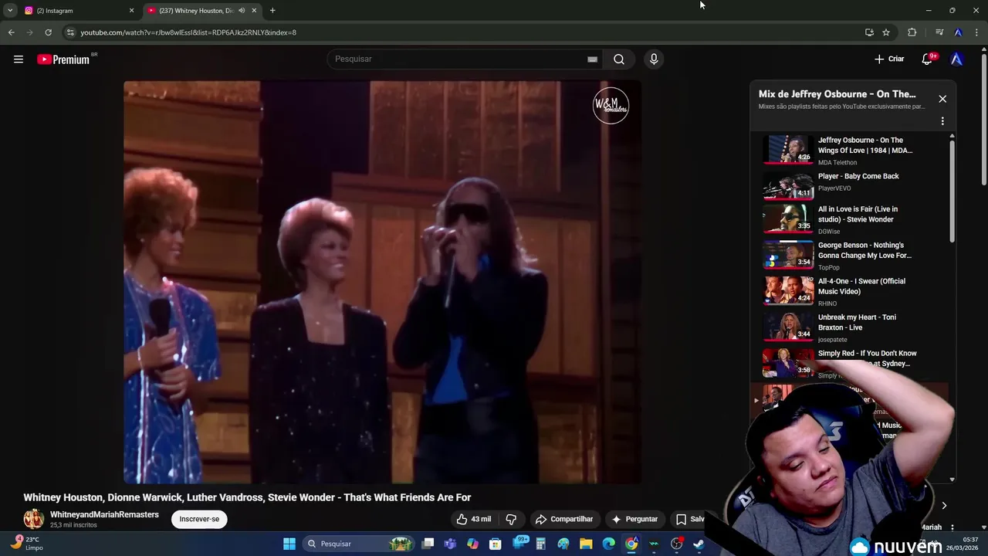Select the Whitney Houston YouTube tab

click(x=202, y=11)
